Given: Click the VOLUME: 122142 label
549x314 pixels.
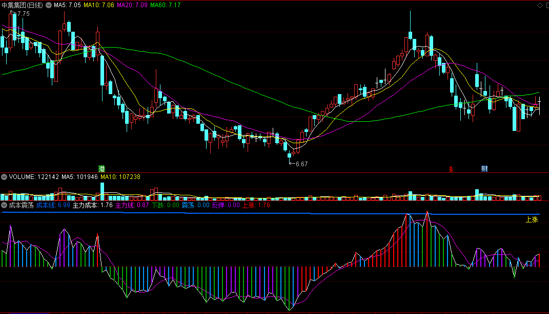Looking at the screenshot, I should [34, 177].
